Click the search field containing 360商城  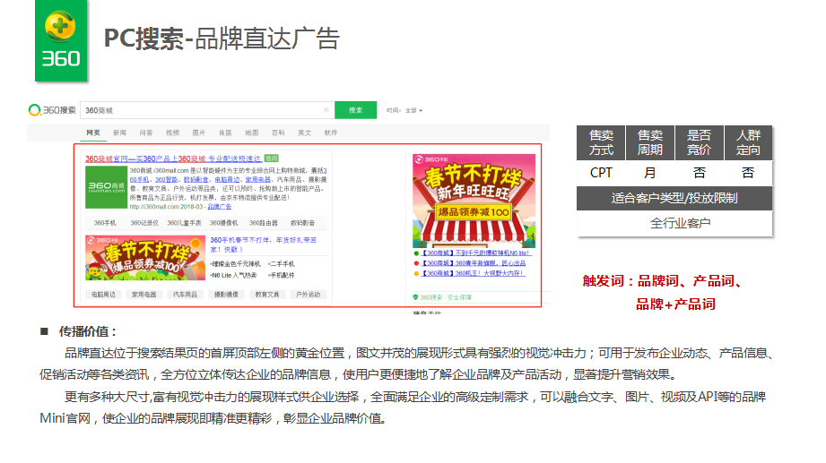pos(207,110)
